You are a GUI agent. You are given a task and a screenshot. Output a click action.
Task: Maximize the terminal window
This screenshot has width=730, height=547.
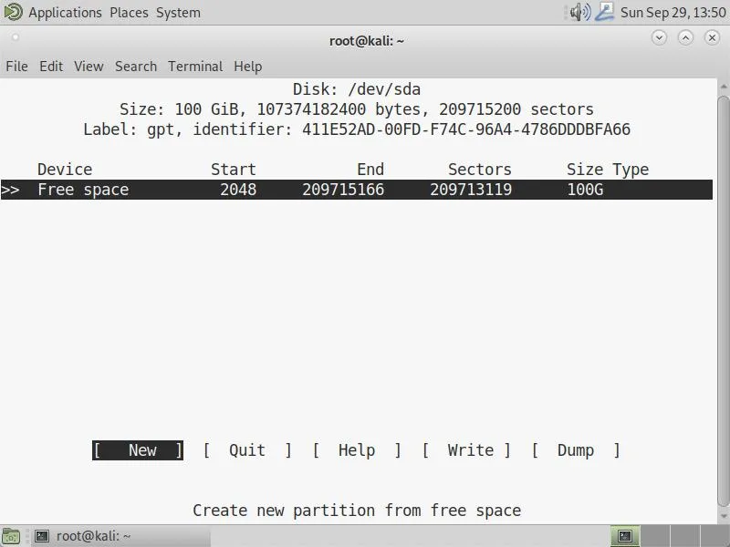click(686, 37)
